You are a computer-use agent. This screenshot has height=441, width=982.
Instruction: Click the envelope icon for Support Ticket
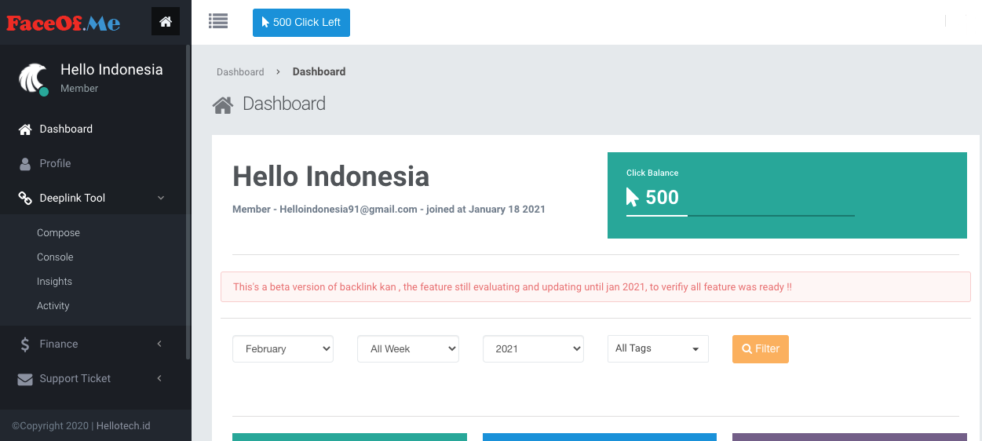(25, 379)
